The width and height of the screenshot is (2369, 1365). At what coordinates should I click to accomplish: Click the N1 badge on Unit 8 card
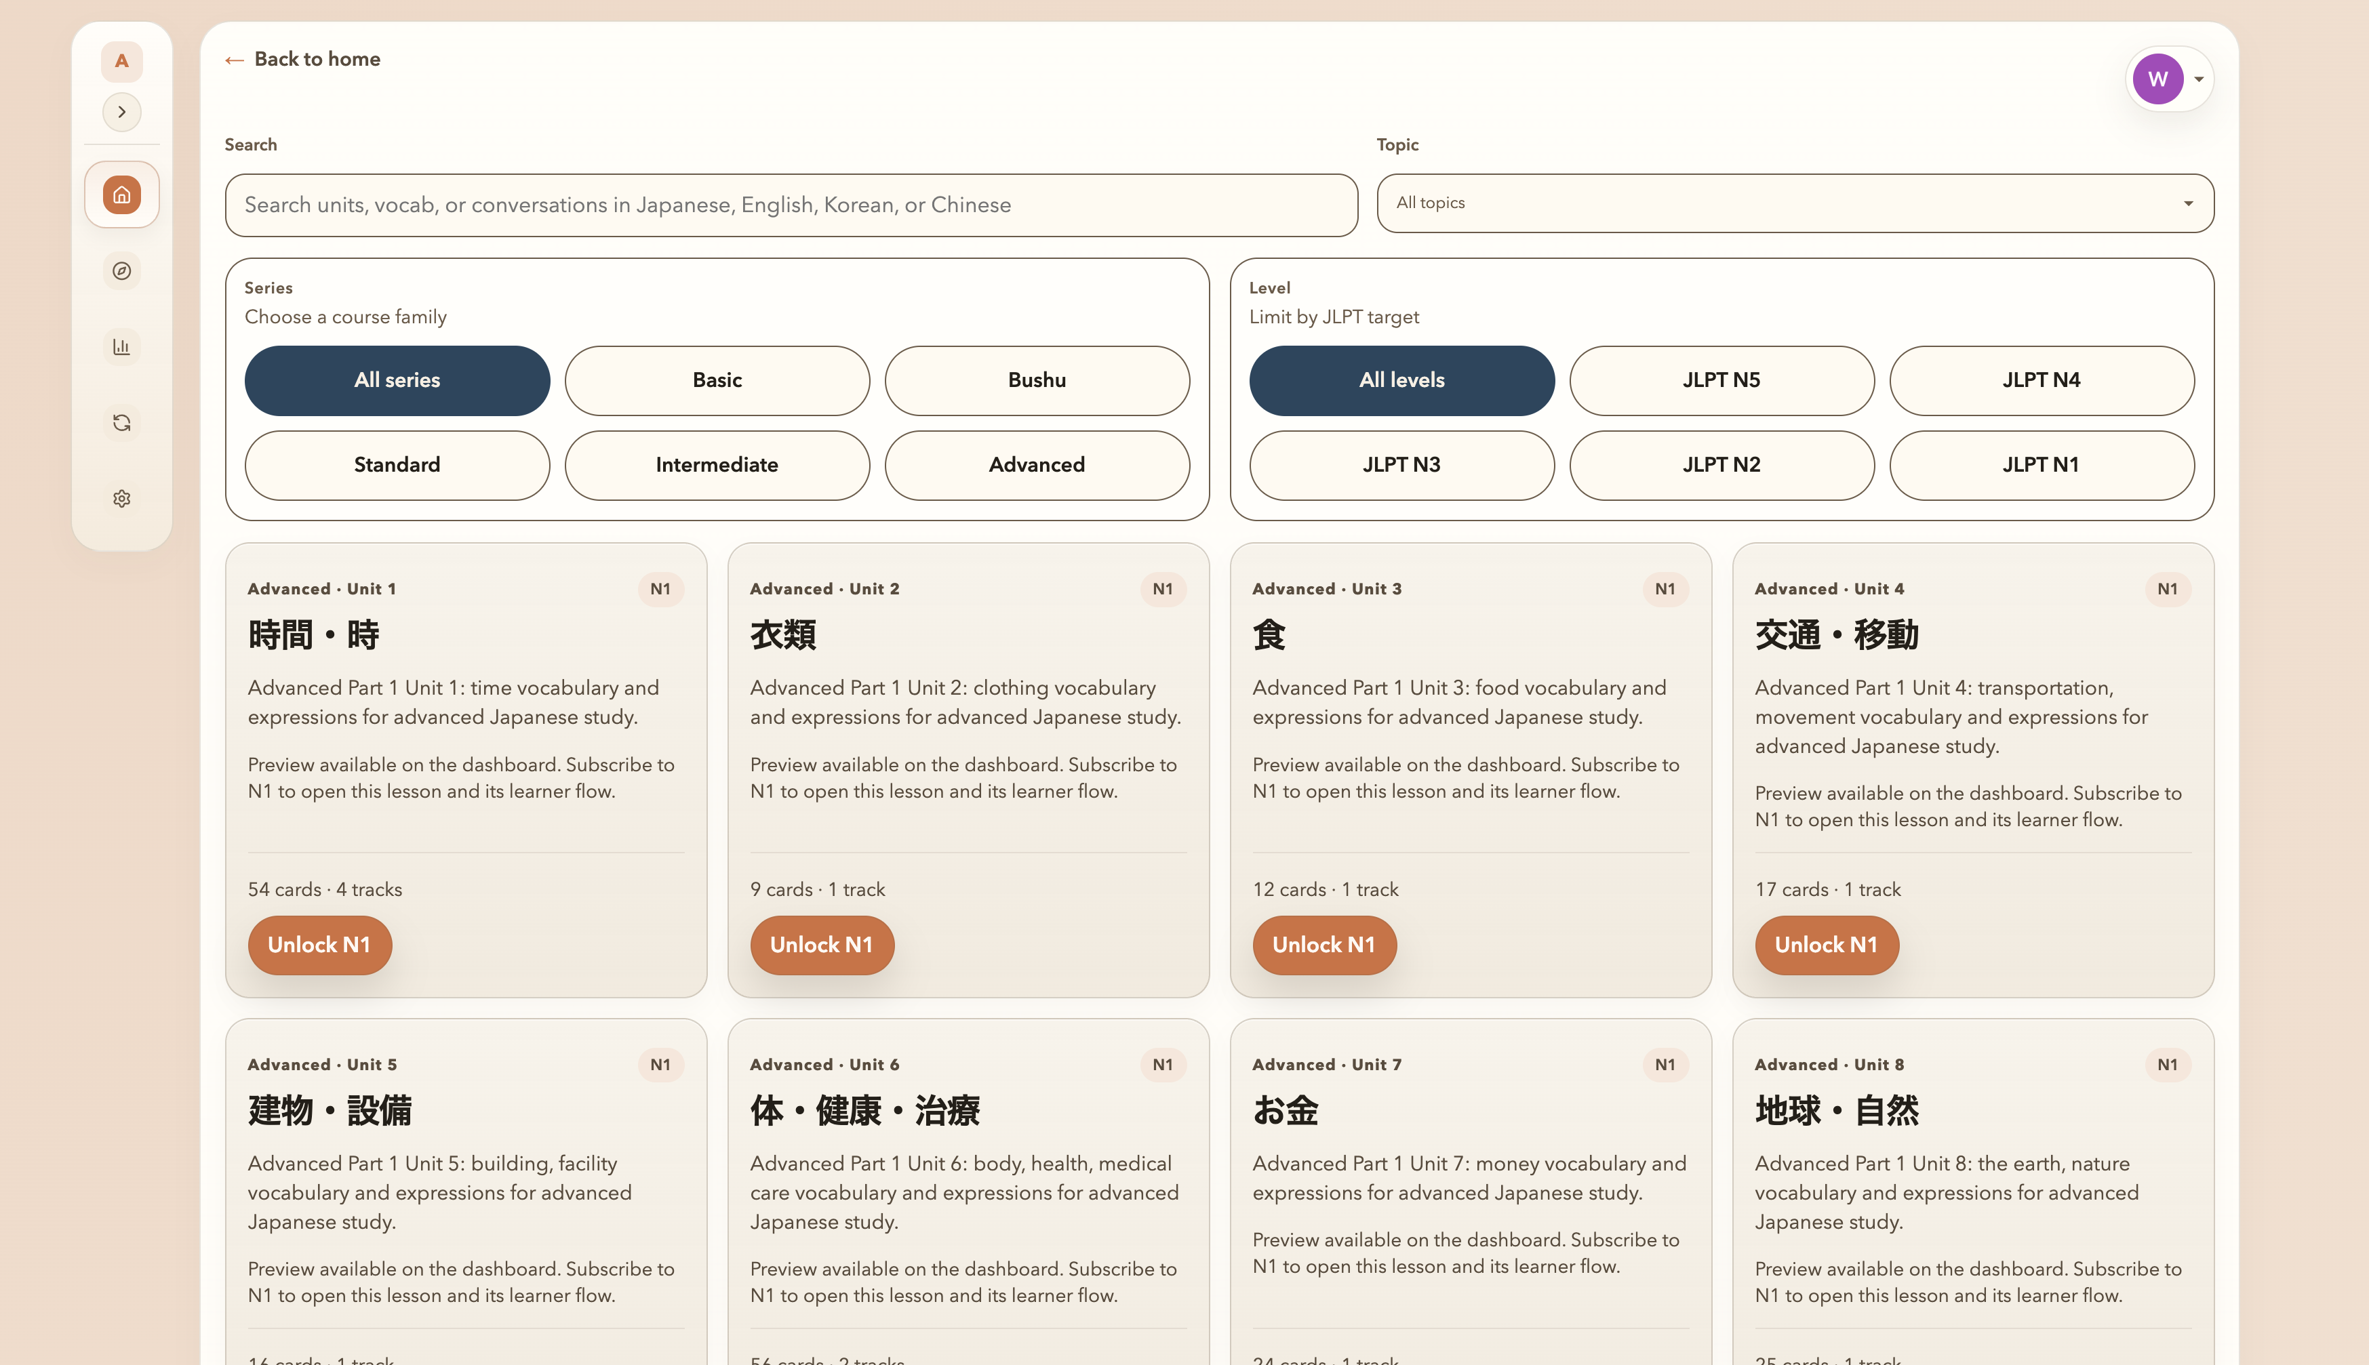tap(2168, 1065)
